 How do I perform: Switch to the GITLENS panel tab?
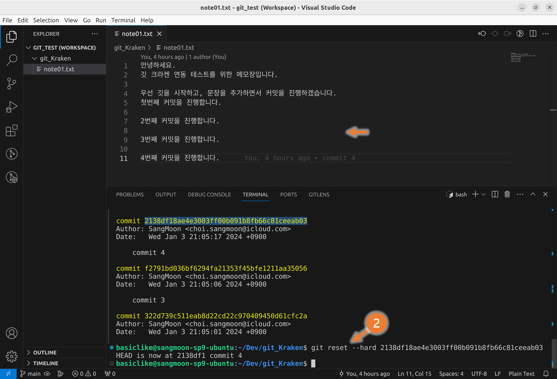pyautogui.click(x=319, y=194)
